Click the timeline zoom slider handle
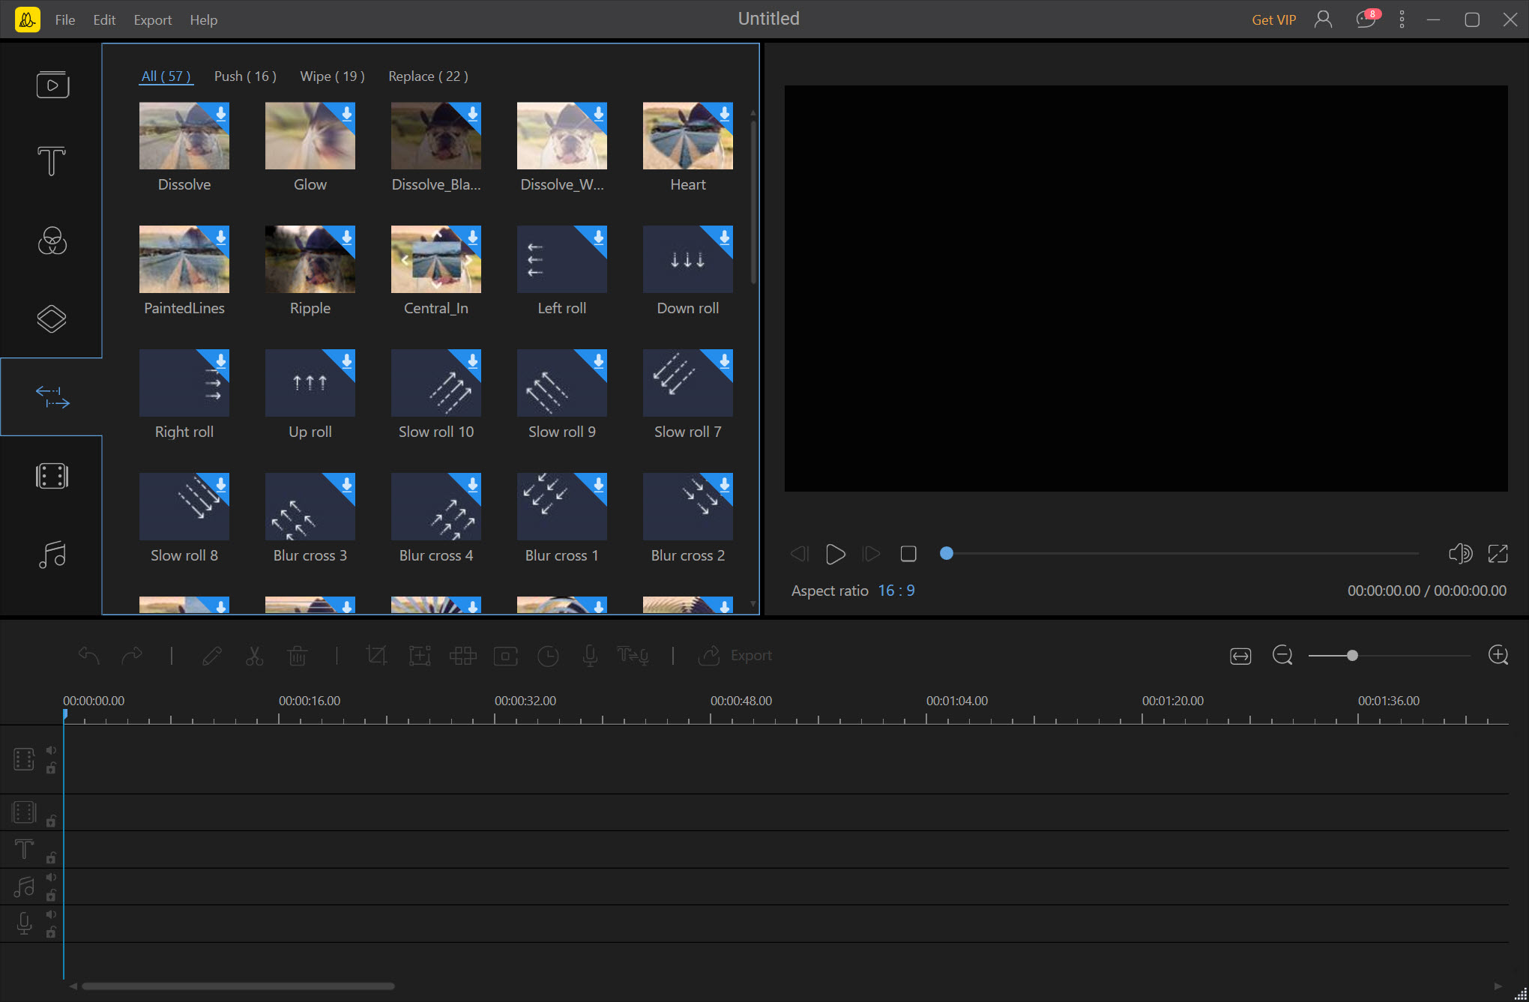 coord(1352,656)
